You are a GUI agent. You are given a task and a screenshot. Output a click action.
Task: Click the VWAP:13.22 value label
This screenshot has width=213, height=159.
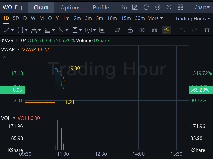pos(36,49)
